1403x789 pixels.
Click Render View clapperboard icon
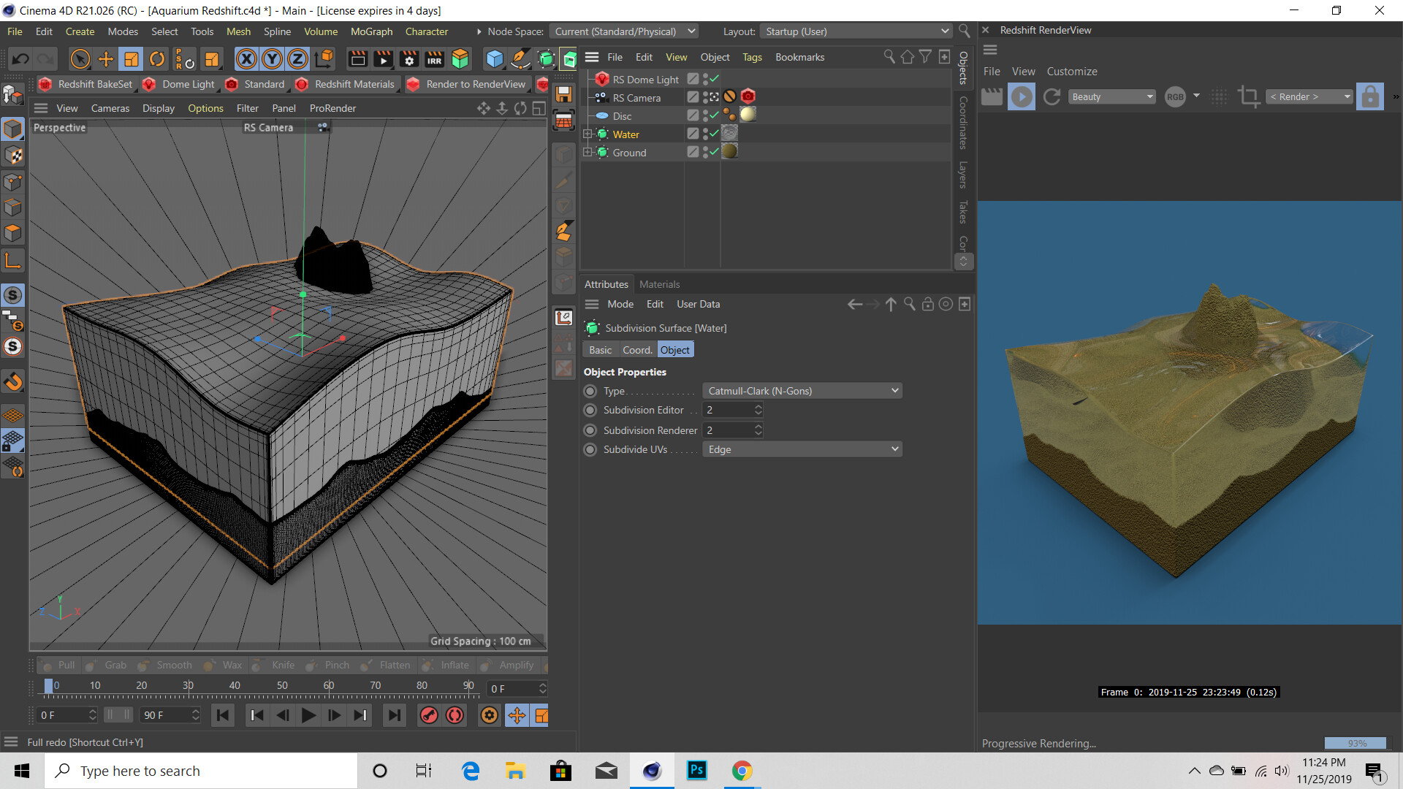click(x=357, y=58)
